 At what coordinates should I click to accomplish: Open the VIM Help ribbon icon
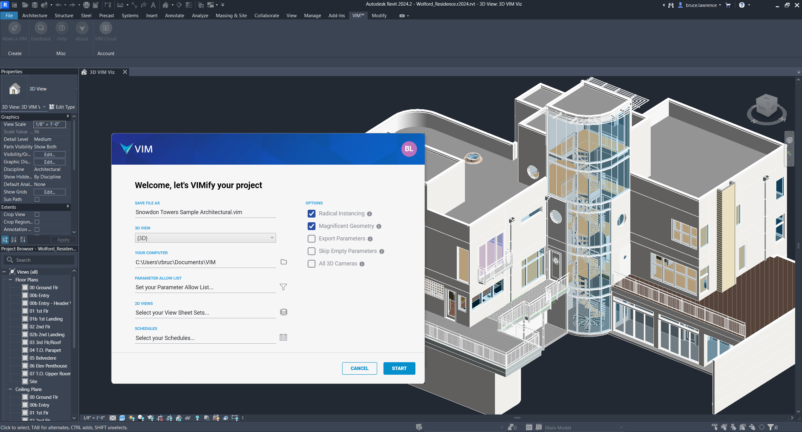point(62,28)
